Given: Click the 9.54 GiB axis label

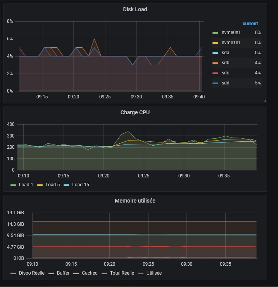Looking at the screenshot, I should point(16,235).
